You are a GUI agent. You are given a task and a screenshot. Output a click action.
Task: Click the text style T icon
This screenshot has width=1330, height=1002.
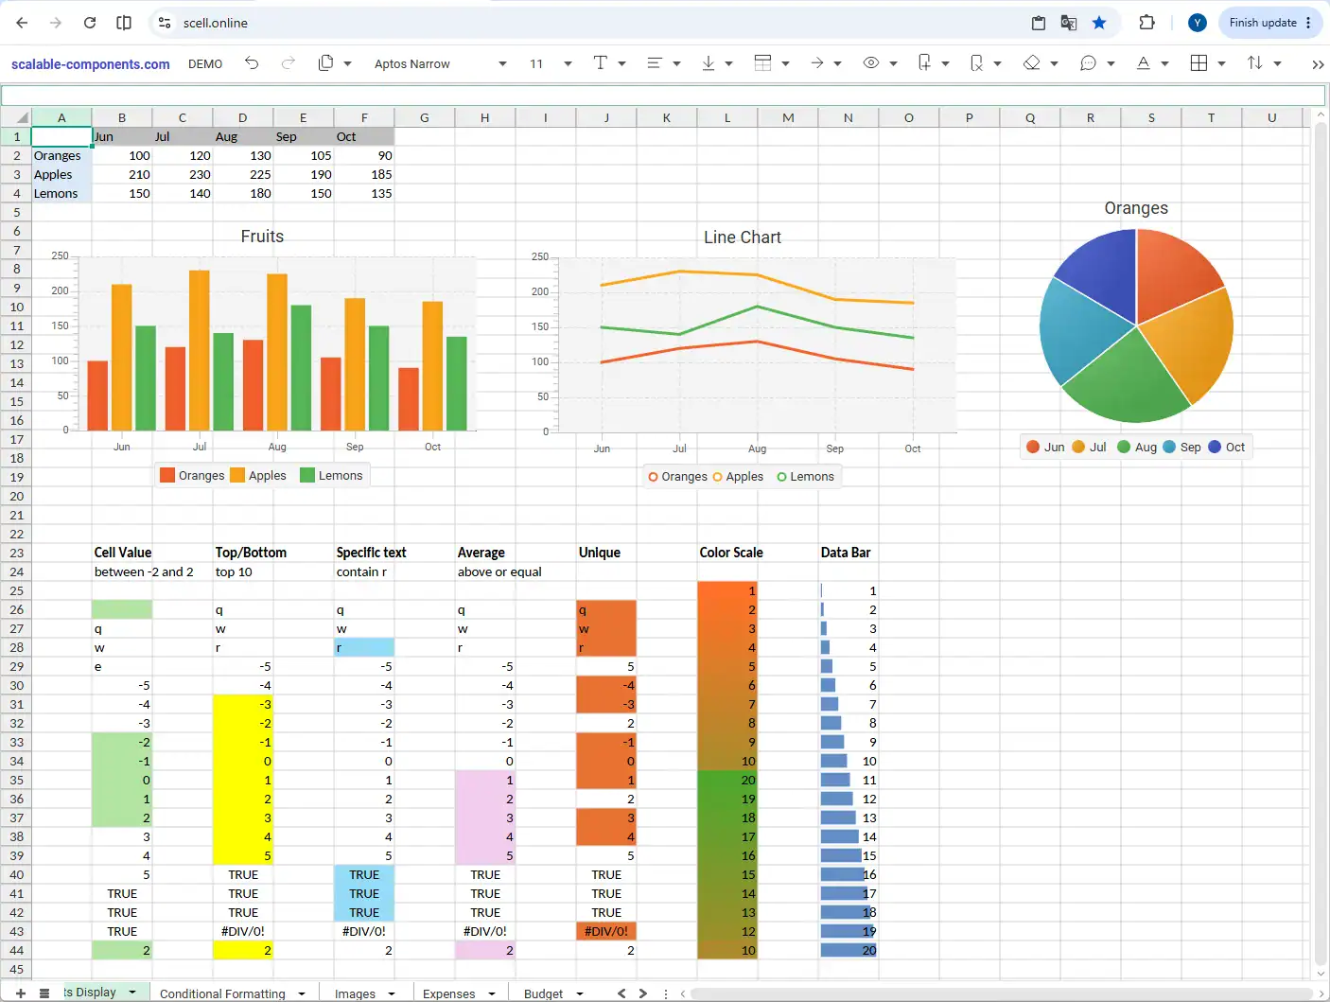600,63
